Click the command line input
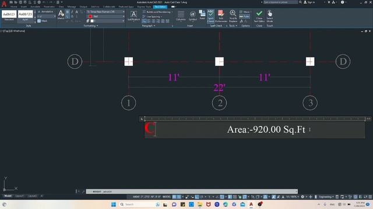The image size is (373, 209). pos(192,192)
